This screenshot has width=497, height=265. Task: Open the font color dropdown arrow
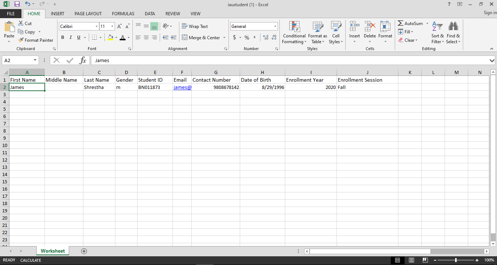[x=128, y=37]
